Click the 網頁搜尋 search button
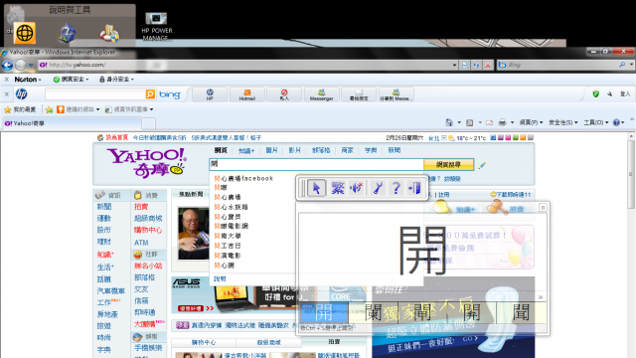The width and height of the screenshot is (636, 358). [x=448, y=164]
